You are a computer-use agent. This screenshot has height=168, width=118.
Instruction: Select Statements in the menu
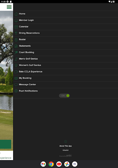(x=66, y=46)
